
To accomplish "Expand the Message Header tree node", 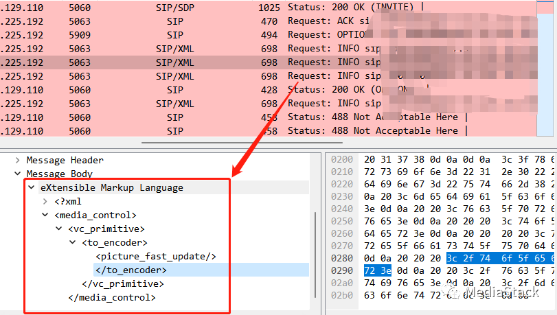I will click(x=18, y=160).
